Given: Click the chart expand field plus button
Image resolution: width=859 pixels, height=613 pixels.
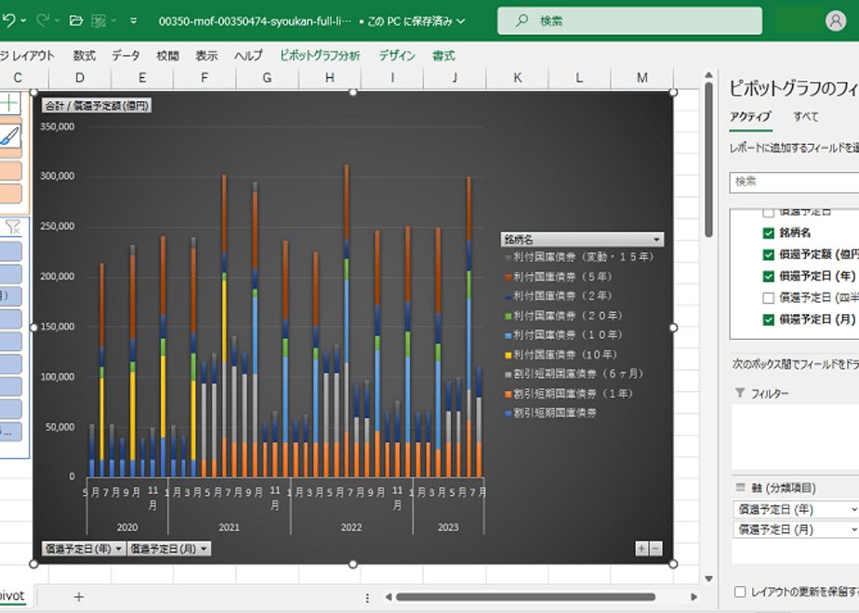Looking at the screenshot, I should coord(641,548).
